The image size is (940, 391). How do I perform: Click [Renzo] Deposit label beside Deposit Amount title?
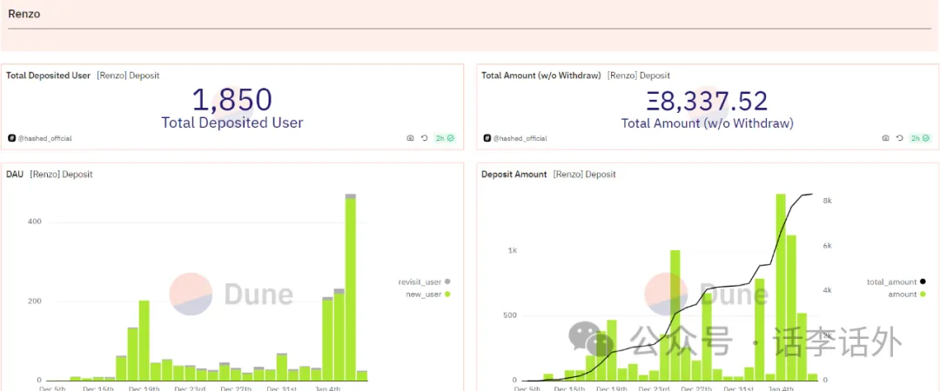(x=584, y=175)
